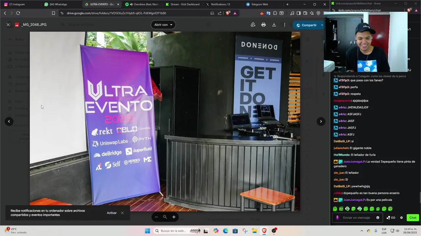This screenshot has width=421, height=236.
Task: Open the Windows Start menu
Action: pos(147,231)
